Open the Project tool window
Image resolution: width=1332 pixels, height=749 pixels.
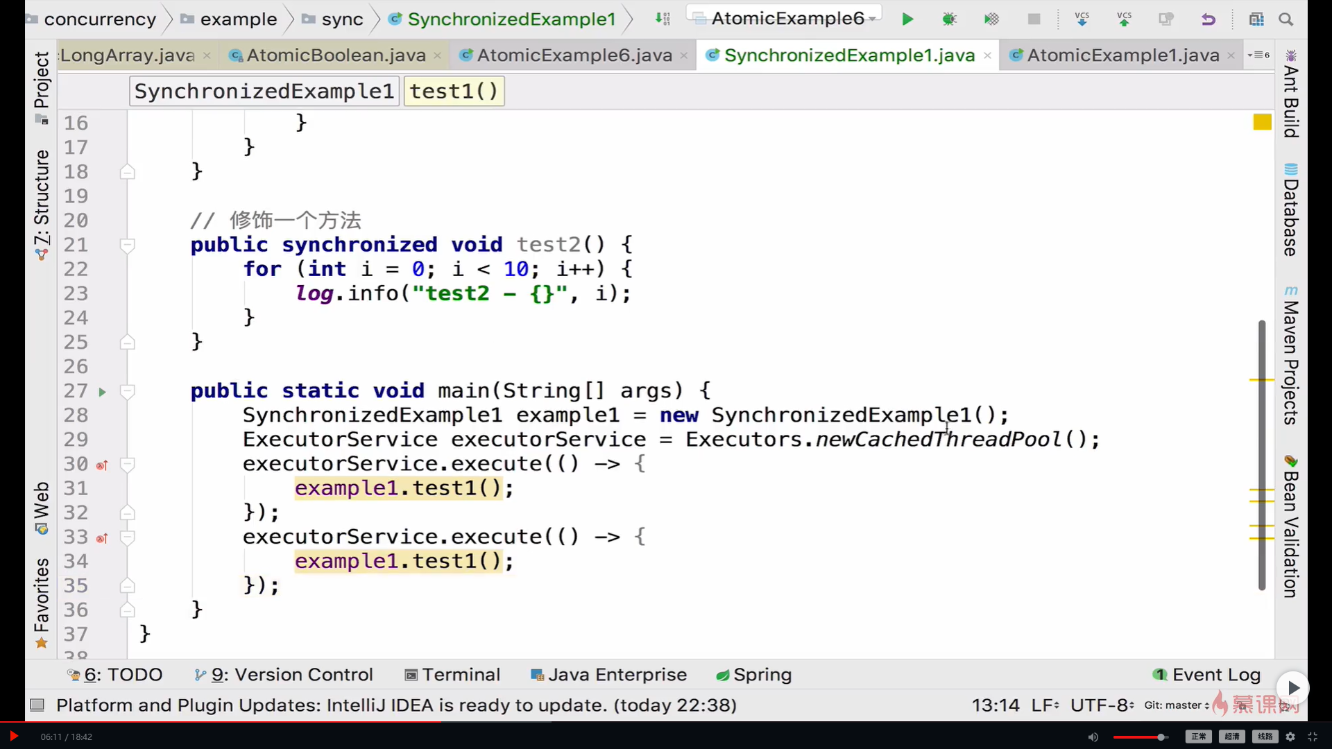42,87
